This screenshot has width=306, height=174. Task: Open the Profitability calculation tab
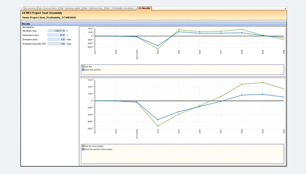coord(121,9)
